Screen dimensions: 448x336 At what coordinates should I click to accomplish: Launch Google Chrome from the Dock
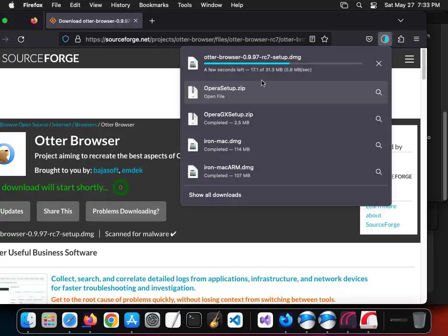coord(111,320)
